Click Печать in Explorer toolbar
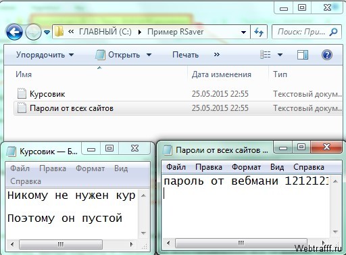Viewport: 346px width, 255px height. pyautogui.click(x=185, y=55)
